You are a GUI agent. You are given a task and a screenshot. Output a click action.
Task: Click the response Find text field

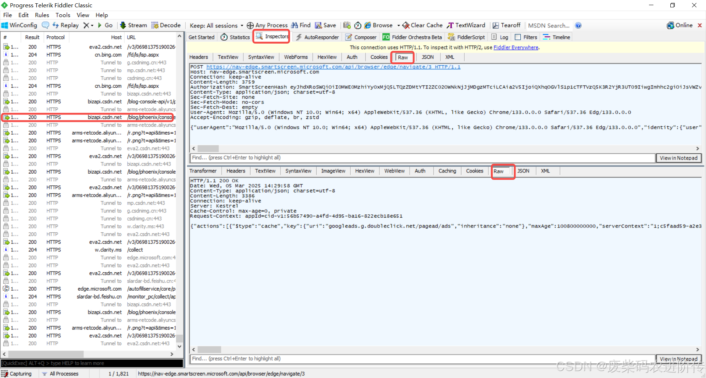(x=422, y=359)
